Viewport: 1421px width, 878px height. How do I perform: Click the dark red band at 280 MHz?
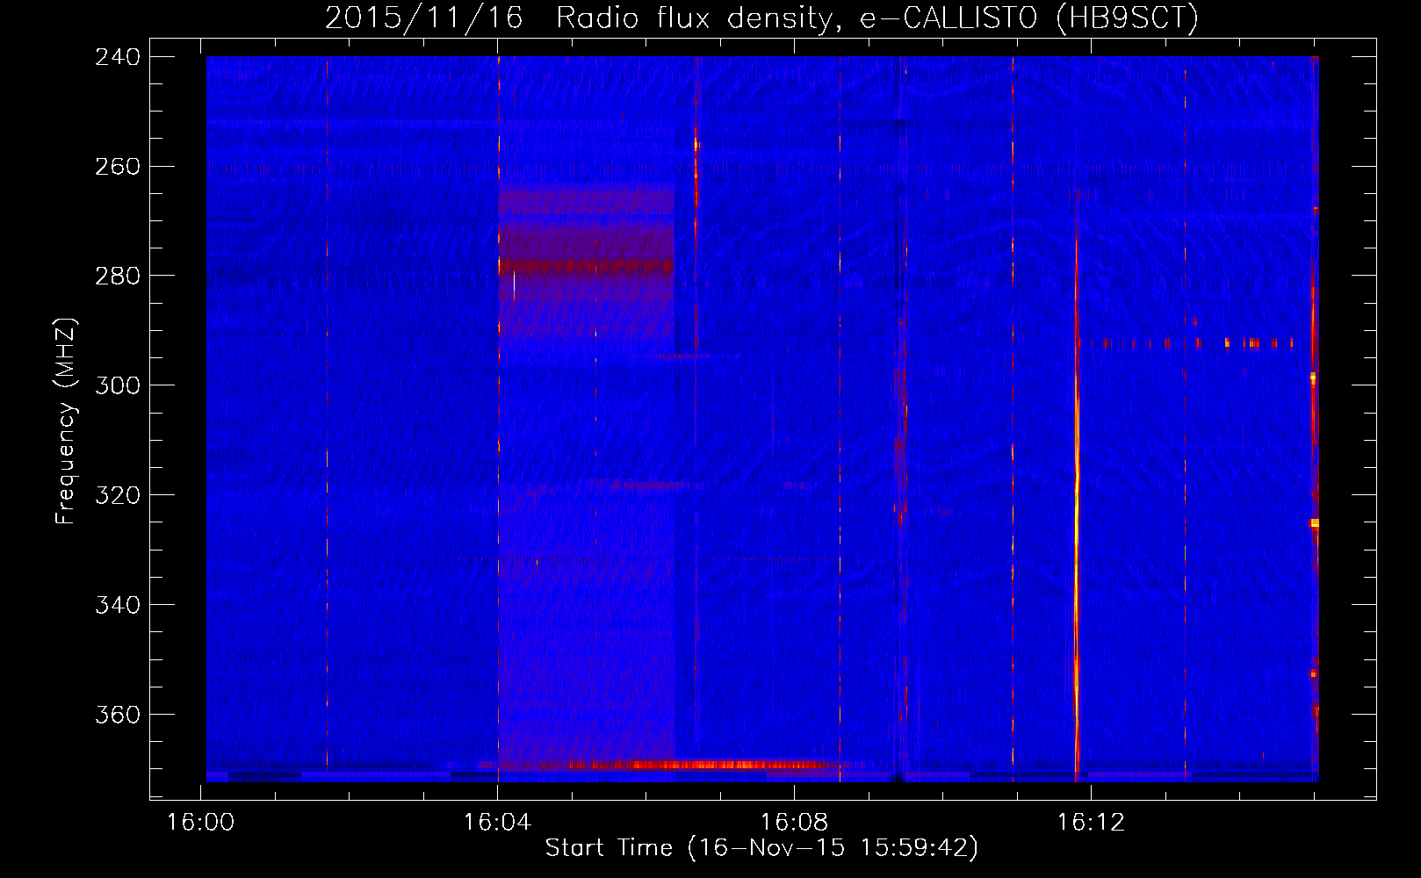click(587, 266)
